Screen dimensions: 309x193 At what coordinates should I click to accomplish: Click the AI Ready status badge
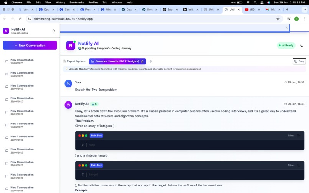coord(286,46)
